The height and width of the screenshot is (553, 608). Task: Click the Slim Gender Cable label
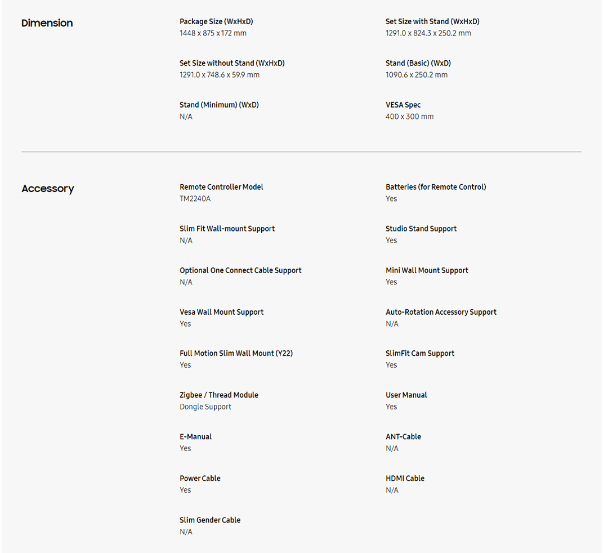click(210, 520)
